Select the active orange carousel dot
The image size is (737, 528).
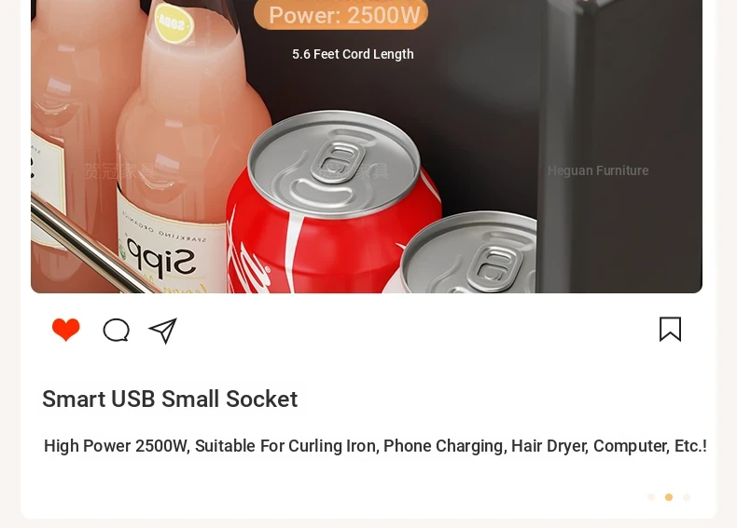pos(669,497)
